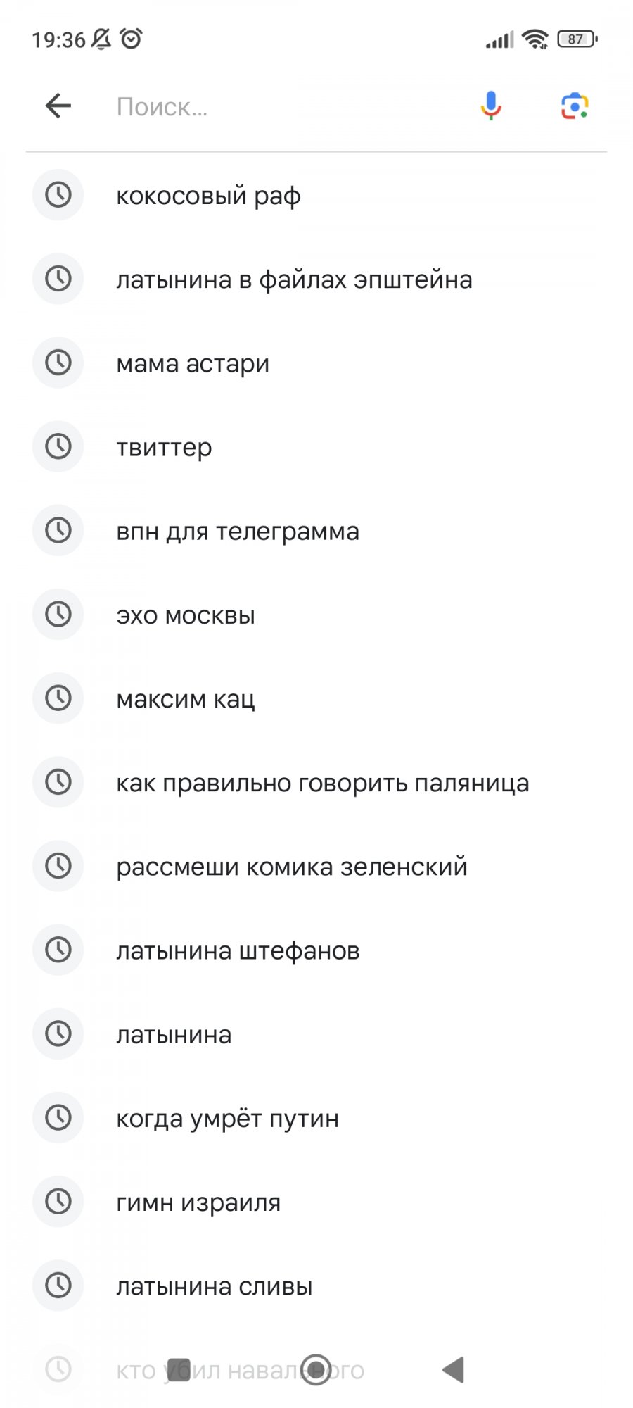This screenshot has width=633, height=1408.
Task: Tap the clock icon beside 'гимн израиля'
Action: [x=58, y=1202]
